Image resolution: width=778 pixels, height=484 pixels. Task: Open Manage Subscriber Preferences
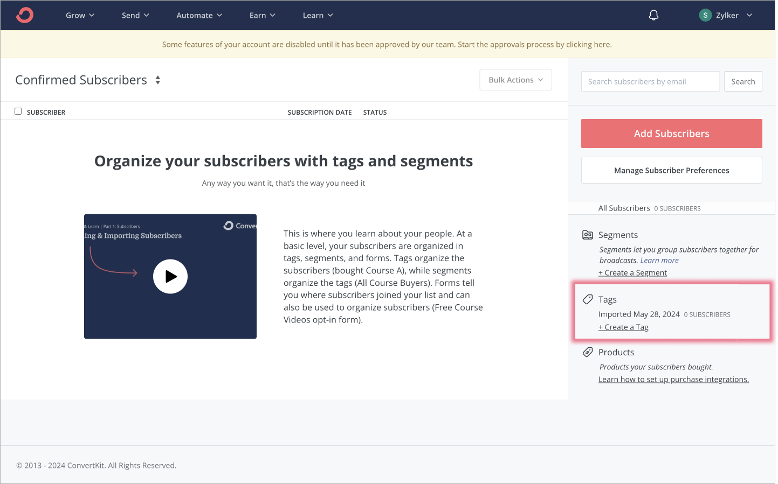point(672,170)
